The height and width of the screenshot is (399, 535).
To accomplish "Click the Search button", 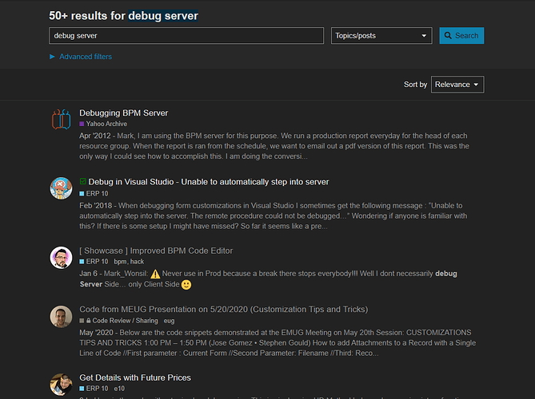I will tap(461, 35).
